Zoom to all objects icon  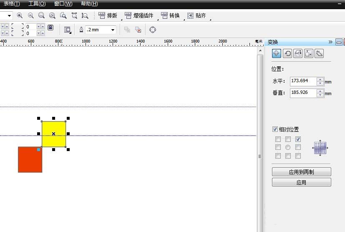[x=52, y=15]
